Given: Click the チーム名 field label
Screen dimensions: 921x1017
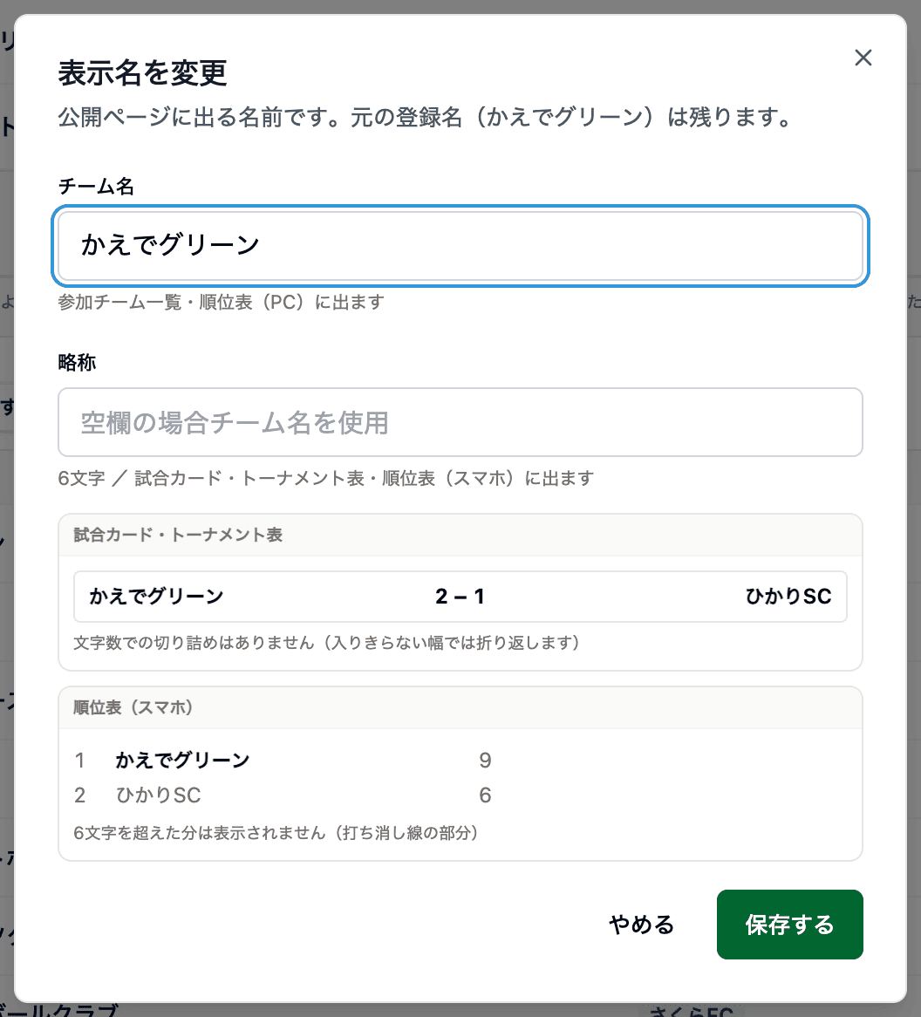Looking at the screenshot, I should [96, 186].
